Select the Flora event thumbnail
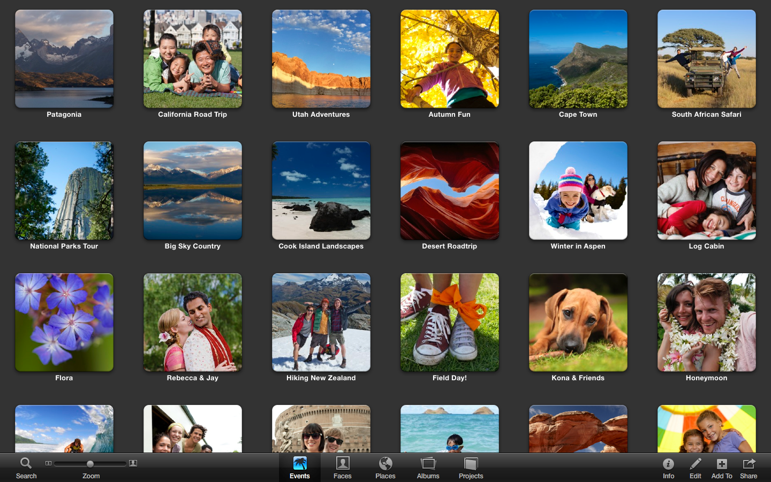Image resolution: width=771 pixels, height=482 pixels. 64,322
